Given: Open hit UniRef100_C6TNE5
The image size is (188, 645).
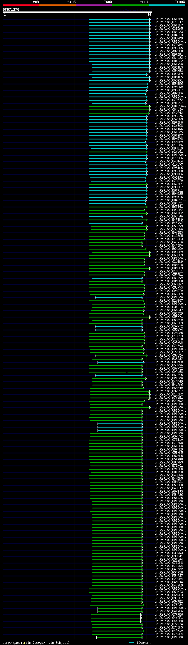Looking at the screenshot, I should point(169,19).
